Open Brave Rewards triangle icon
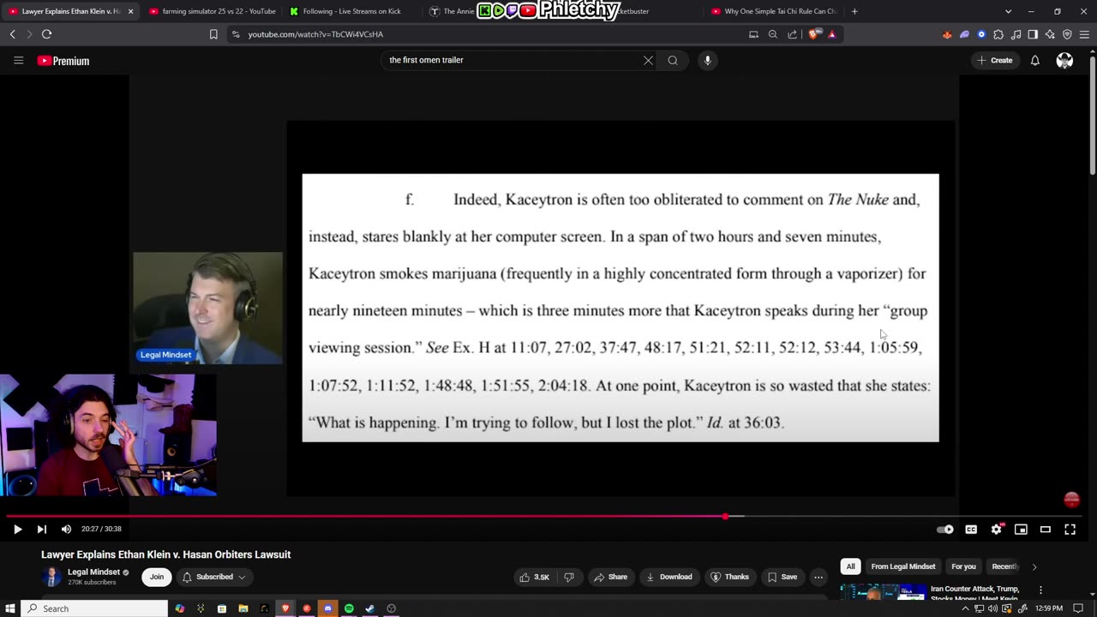 [x=831, y=34]
